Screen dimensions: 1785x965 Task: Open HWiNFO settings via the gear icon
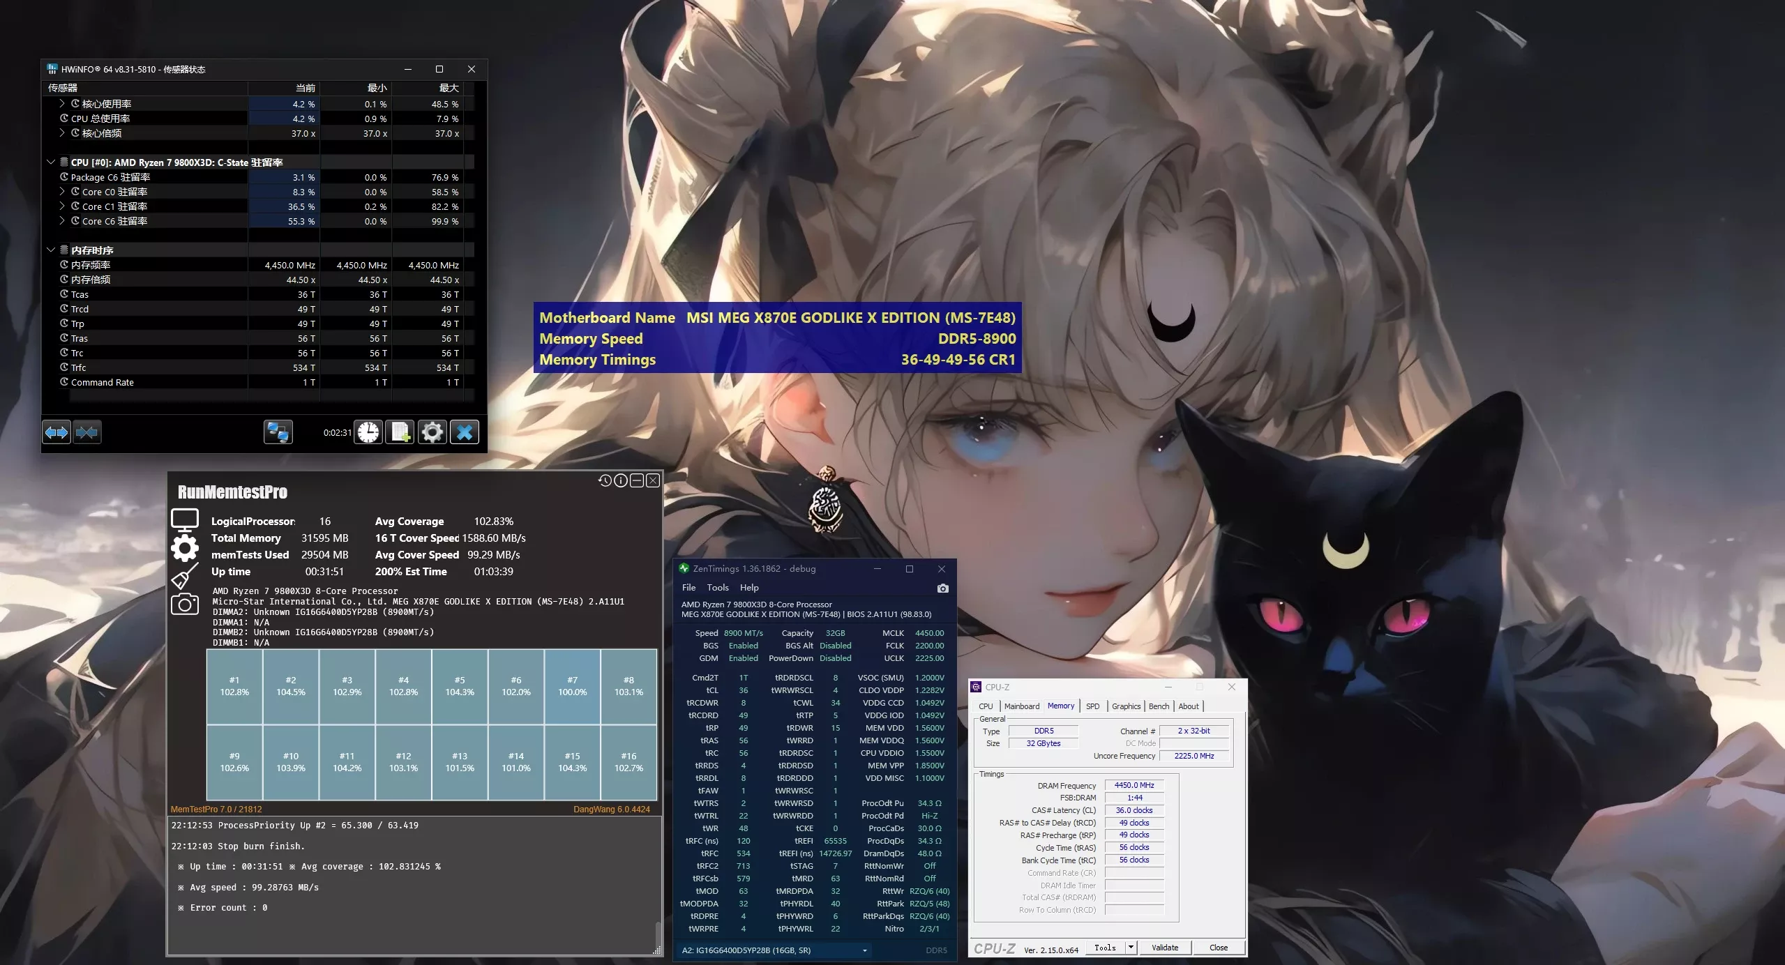432,432
